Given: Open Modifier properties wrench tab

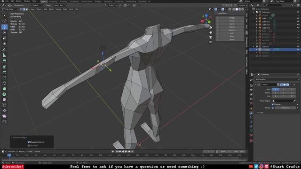Looking at the screenshot, I should pos(251,113).
